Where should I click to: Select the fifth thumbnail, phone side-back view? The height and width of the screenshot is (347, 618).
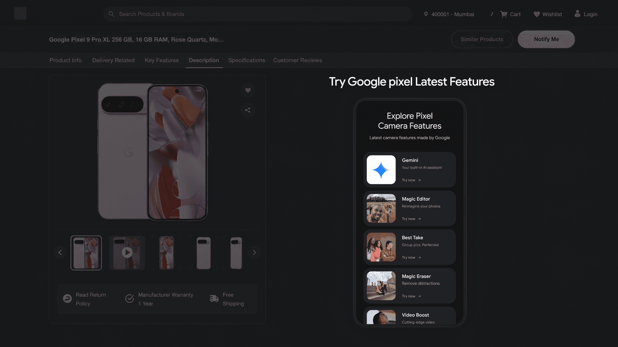click(236, 253)
